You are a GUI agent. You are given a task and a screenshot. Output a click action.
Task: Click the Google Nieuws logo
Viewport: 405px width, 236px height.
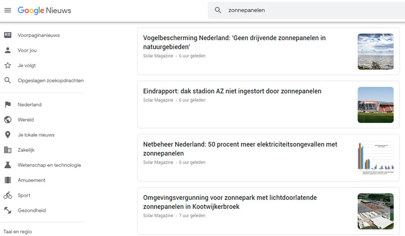click(44, 10)
